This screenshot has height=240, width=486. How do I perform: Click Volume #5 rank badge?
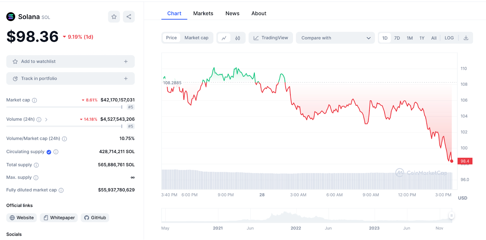coord(131,126)
